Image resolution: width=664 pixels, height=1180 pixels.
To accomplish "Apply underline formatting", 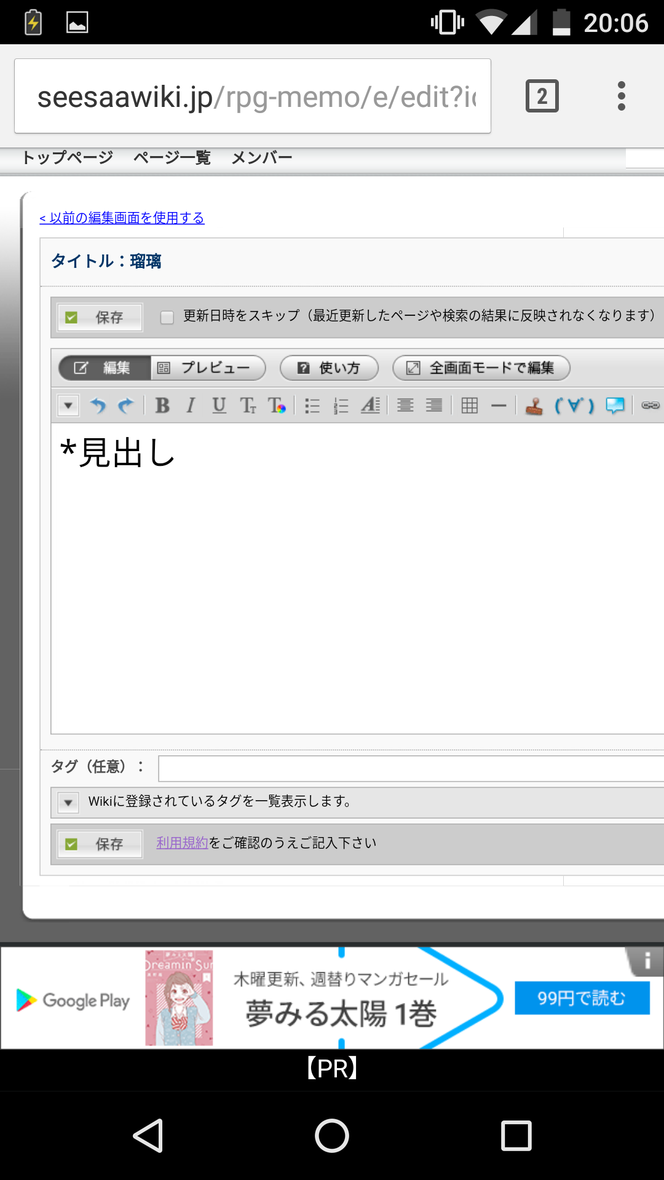I will click(x=219, y=406).
